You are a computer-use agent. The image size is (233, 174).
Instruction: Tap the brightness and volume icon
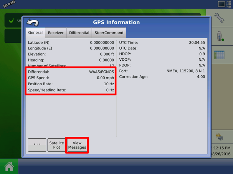pos(219,137)
